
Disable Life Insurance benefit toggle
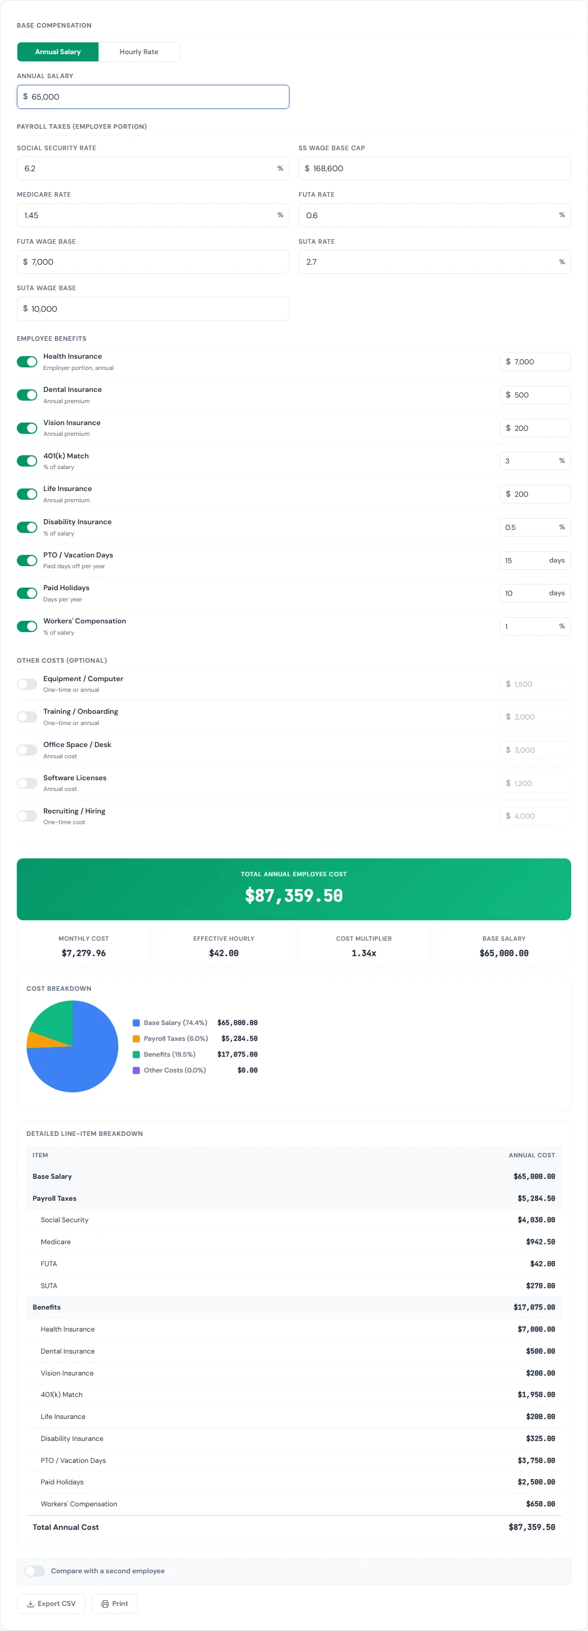(x=27, y=494)
